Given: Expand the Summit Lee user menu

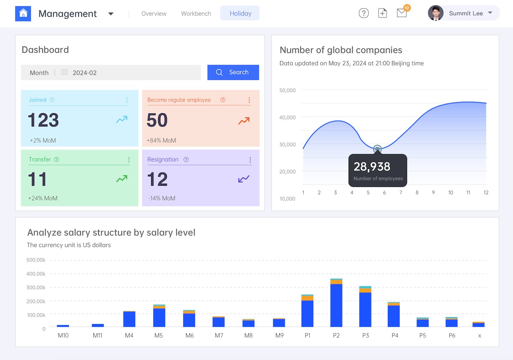Looking at the screenshot, I should [x=490, y=13].
